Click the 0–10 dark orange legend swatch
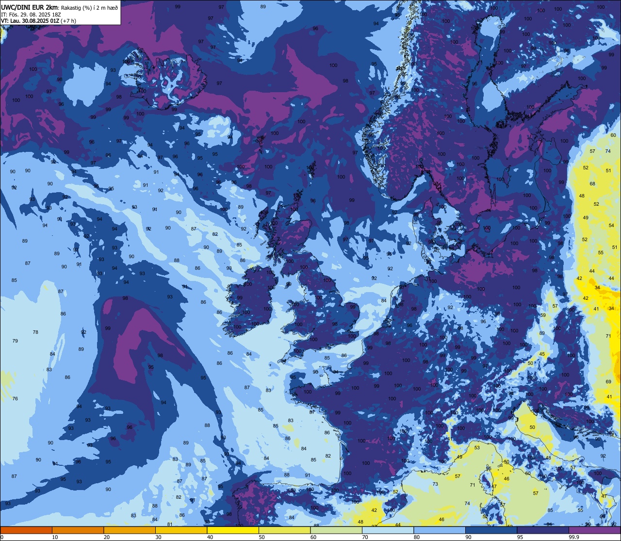 pyautogui.click(x=26, y=530)
